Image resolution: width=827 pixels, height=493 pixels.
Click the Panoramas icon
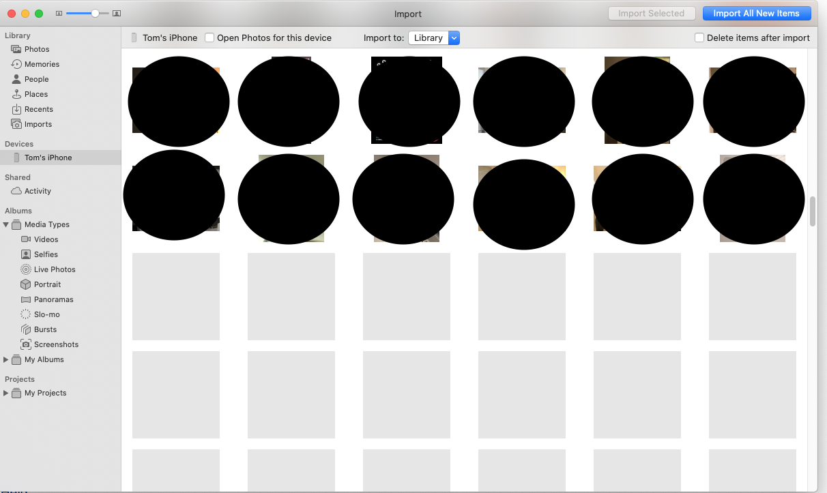pos(26,299)
